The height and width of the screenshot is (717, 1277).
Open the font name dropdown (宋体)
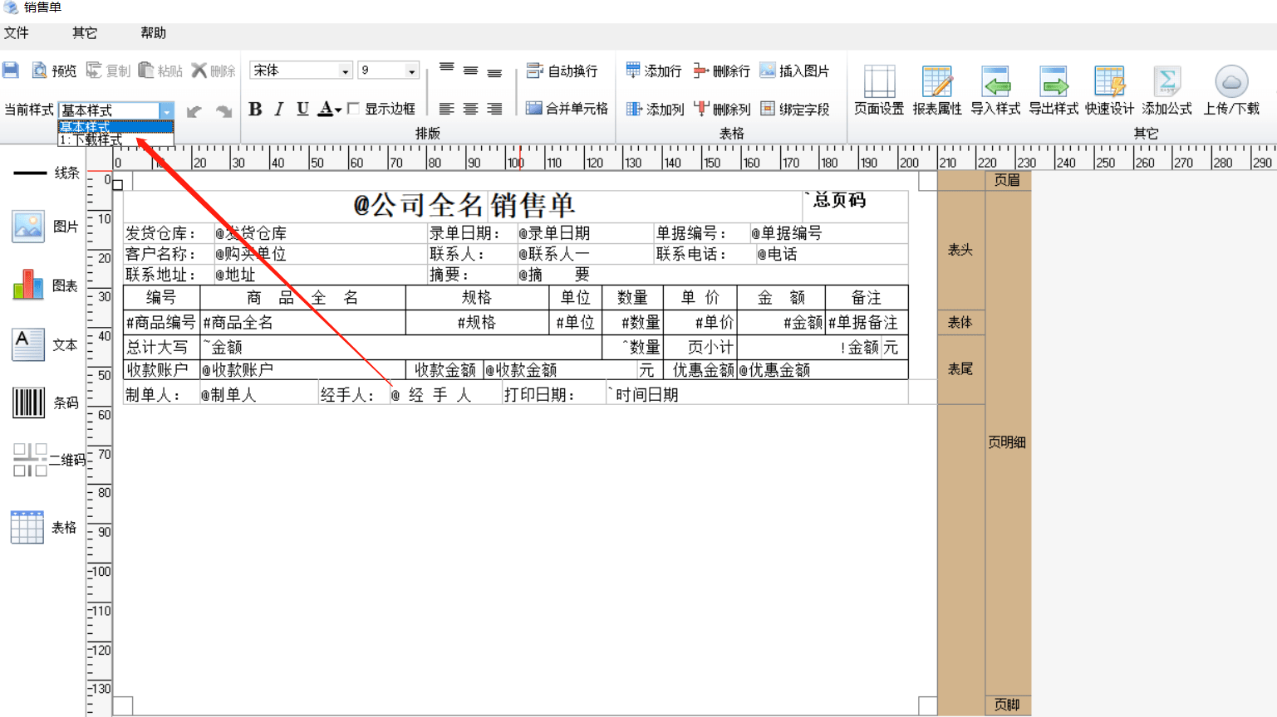[345, 71]
